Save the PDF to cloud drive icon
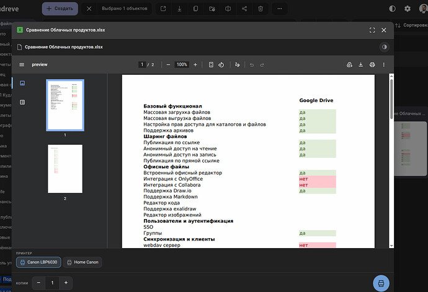The width and height of the screenshot is (428, 292). [x=349, y=65]
